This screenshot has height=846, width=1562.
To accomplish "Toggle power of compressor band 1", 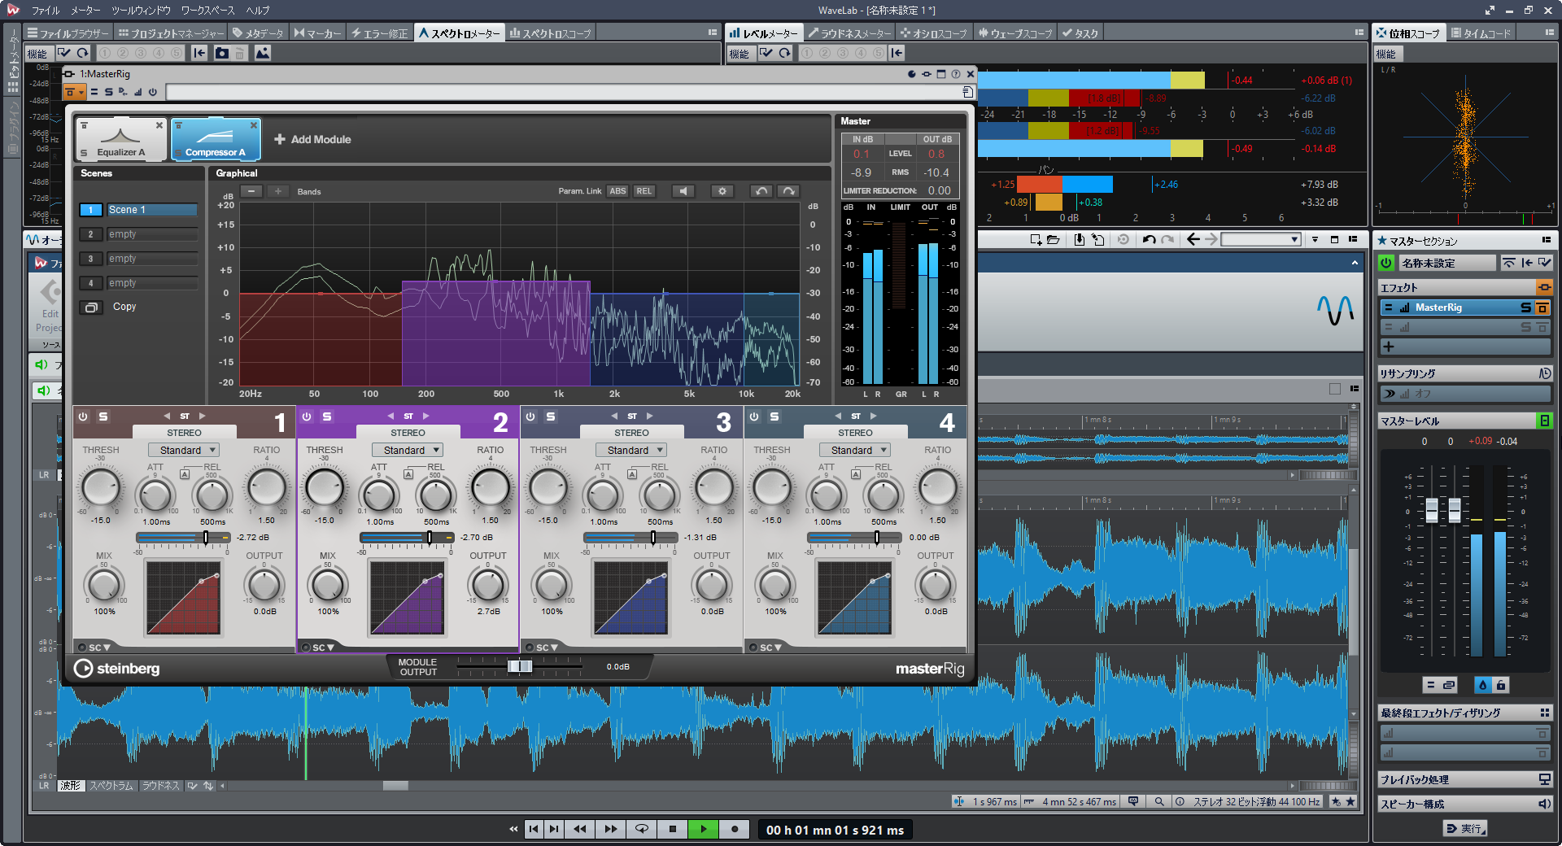I will click(x=83, y=416).
